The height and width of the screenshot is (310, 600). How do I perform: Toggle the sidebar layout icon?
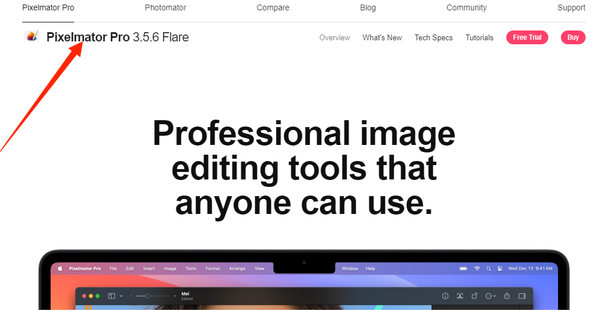pos(111,296)
